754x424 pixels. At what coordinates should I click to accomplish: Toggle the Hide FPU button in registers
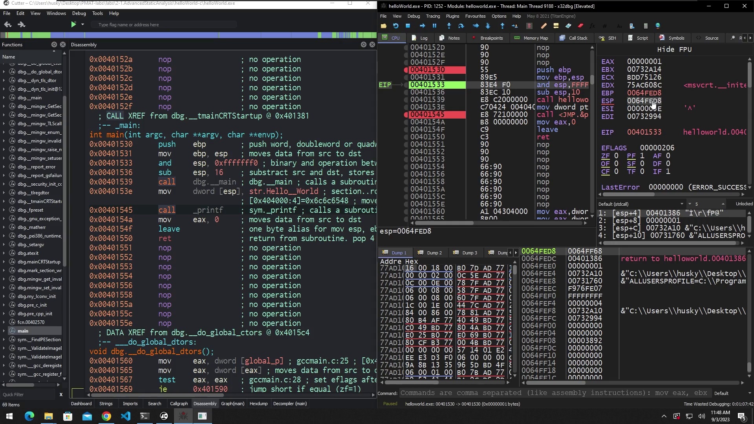674,49
